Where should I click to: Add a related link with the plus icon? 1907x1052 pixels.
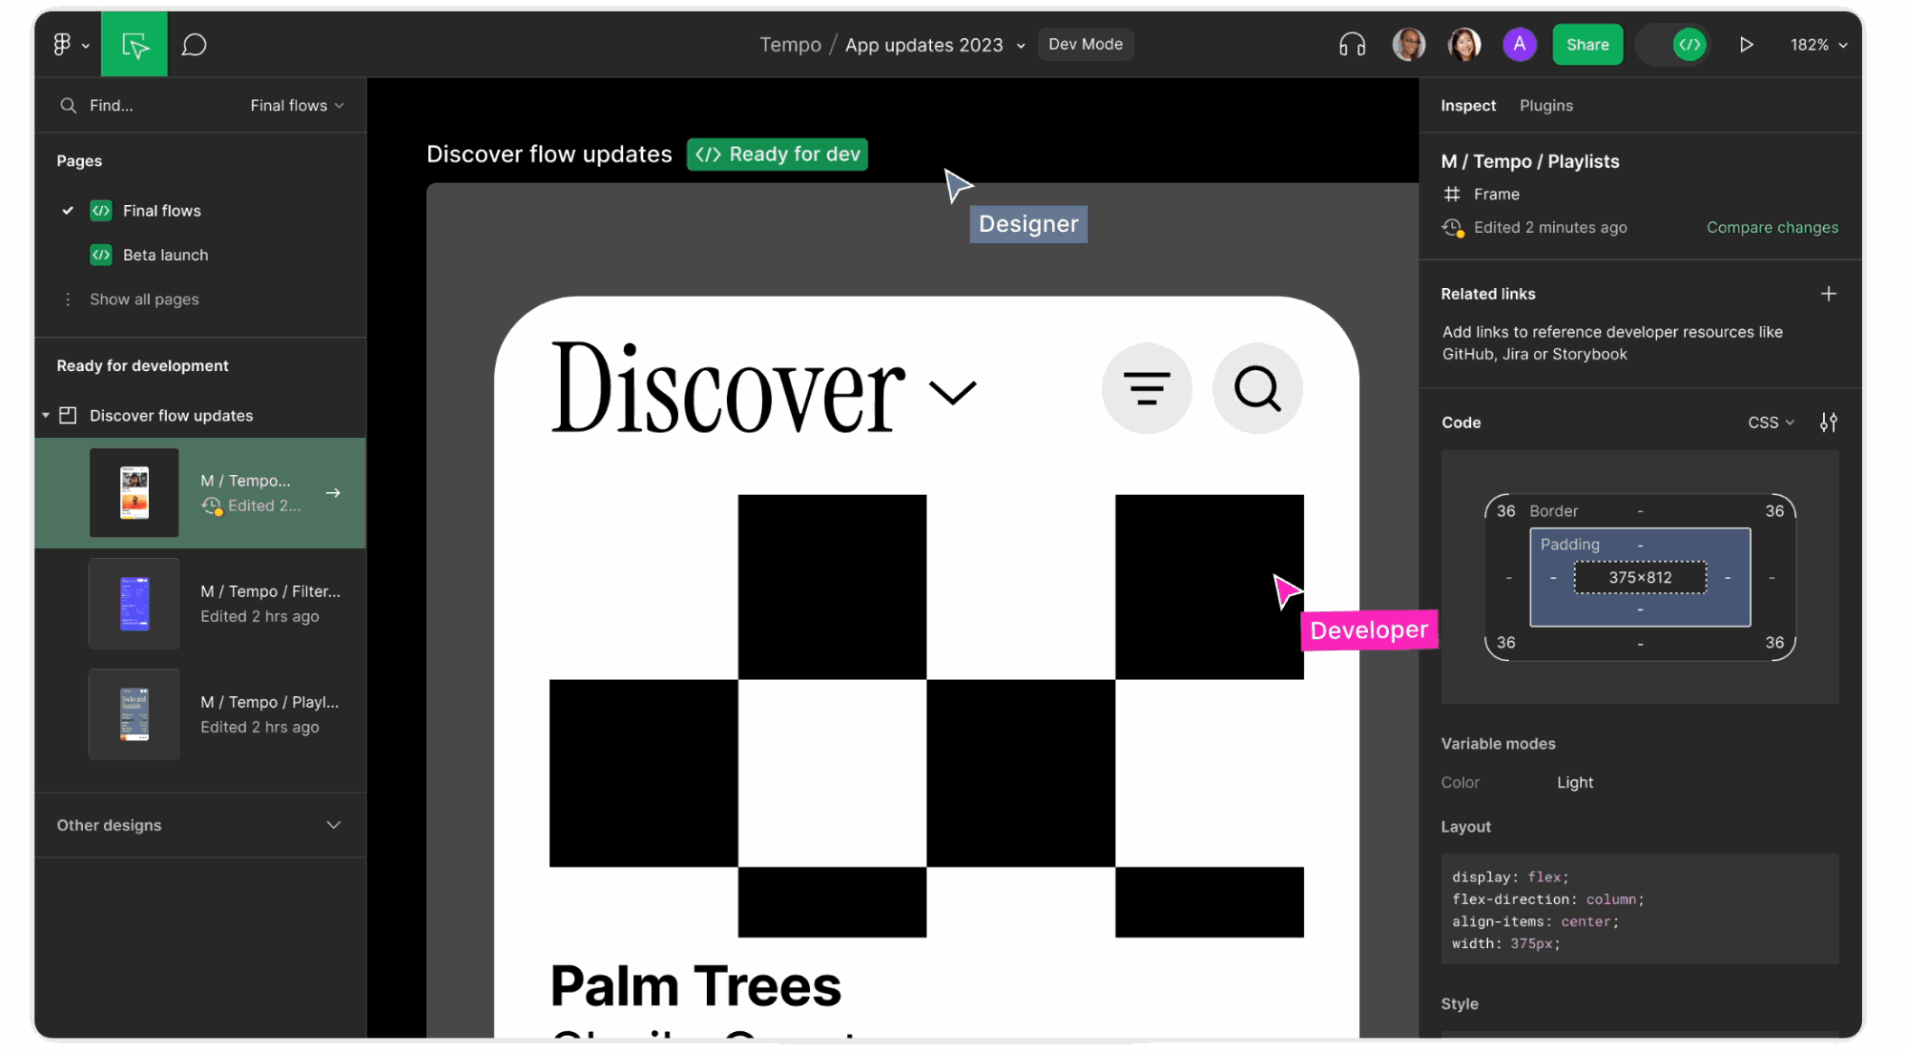[1829, 294]
